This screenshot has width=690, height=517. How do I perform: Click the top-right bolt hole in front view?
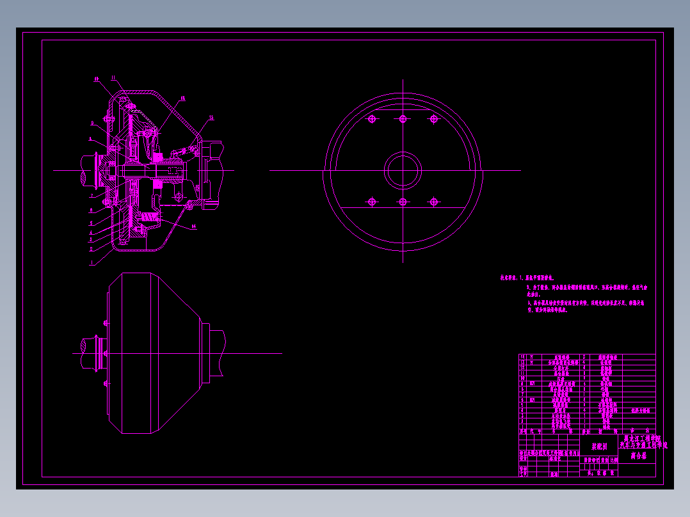(x=434, y=119)
